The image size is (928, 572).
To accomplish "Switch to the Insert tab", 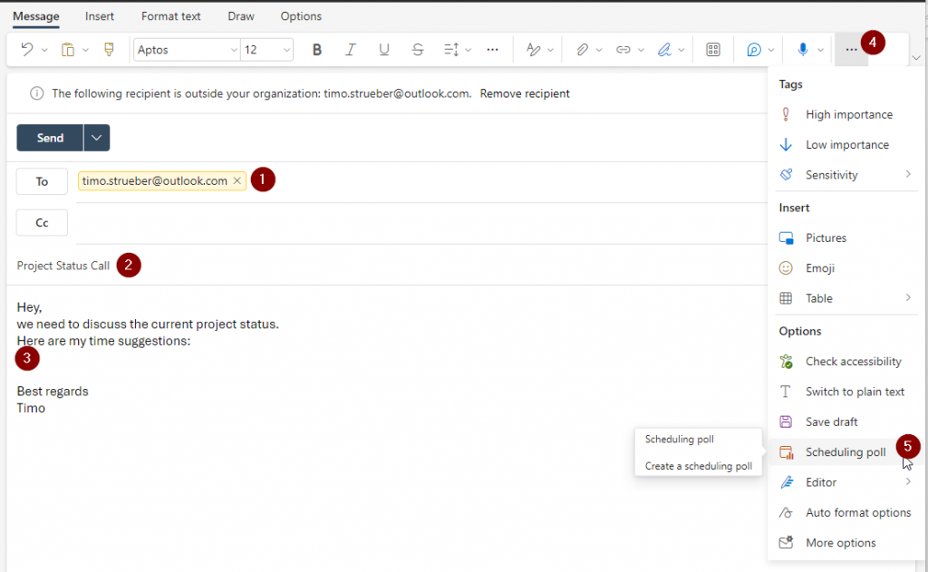I will [100, 16].
